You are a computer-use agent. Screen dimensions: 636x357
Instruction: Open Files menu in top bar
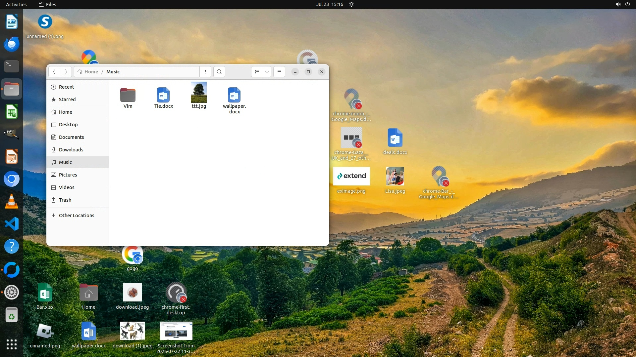(48, 4)
